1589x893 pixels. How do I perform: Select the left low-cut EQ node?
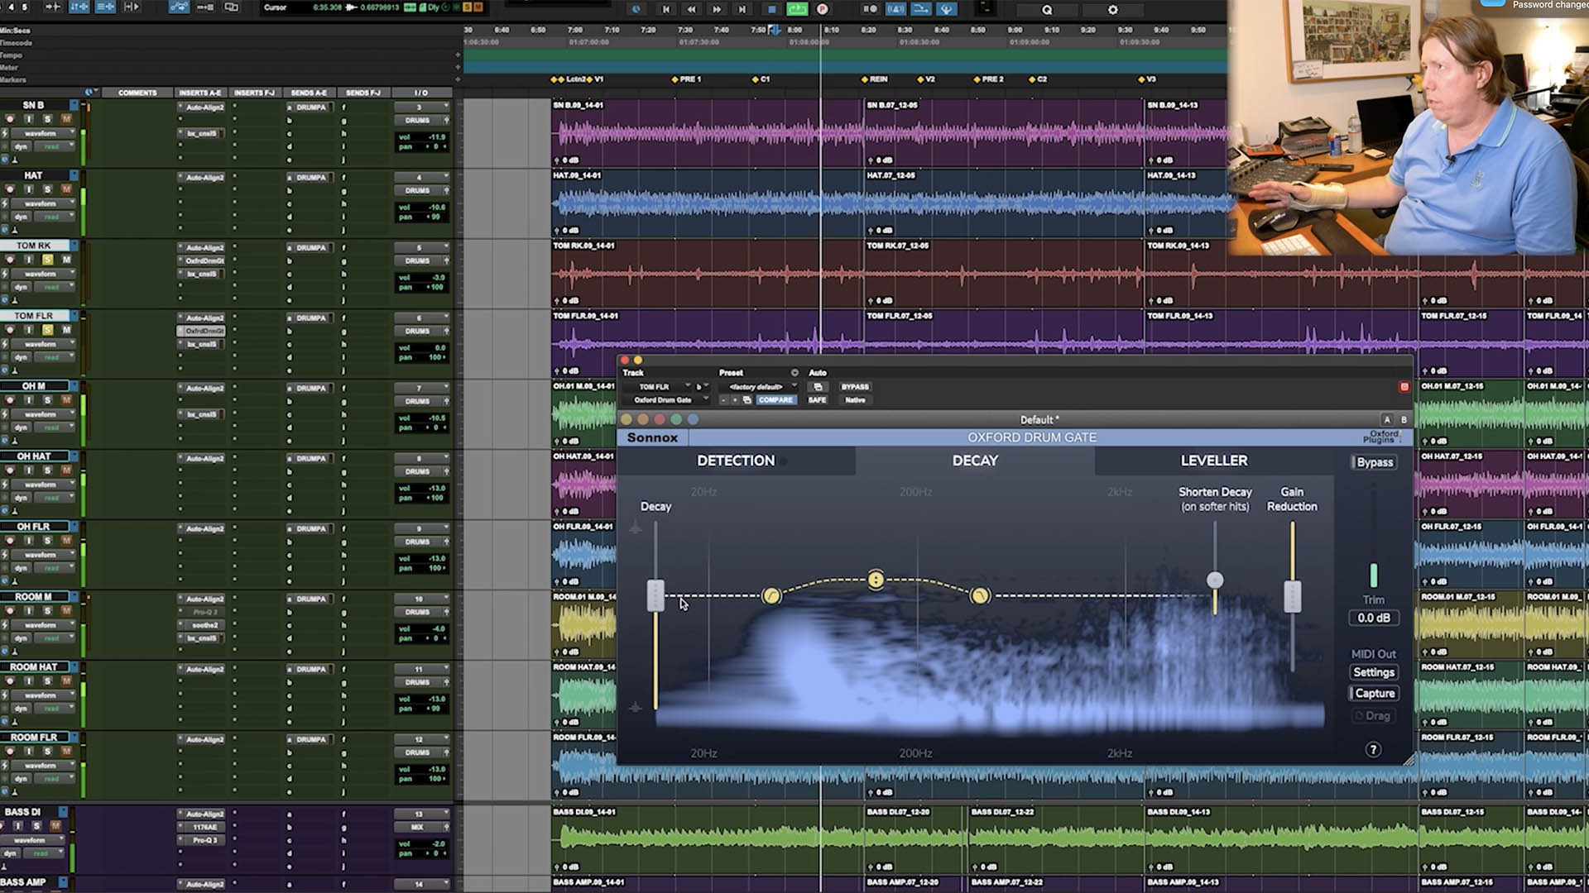click(x=770, y=595)
